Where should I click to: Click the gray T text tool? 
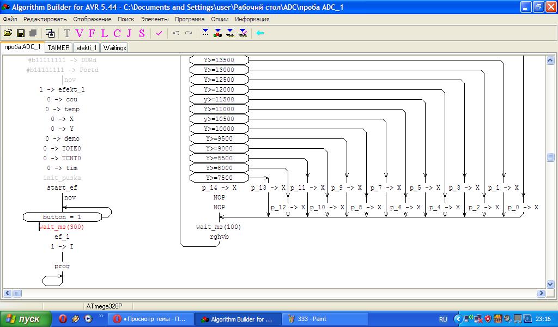[66, 33]
